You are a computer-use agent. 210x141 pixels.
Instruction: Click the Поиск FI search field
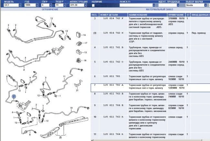click(129, 5)
